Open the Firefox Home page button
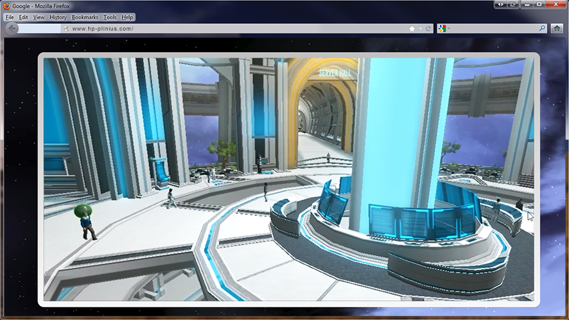The height and width of the screenshot is (320, 569). coord(557,28)
